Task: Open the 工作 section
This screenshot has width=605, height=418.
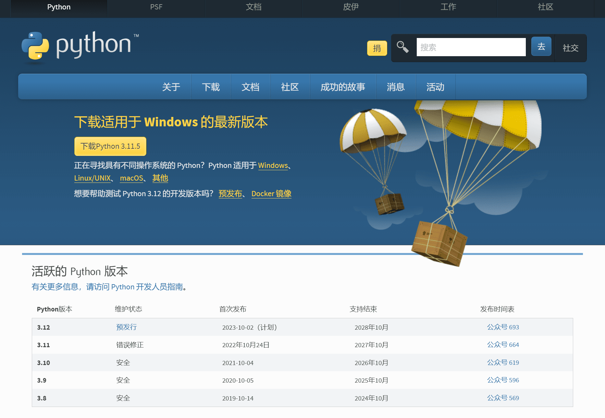Action: tap(448, 7)
